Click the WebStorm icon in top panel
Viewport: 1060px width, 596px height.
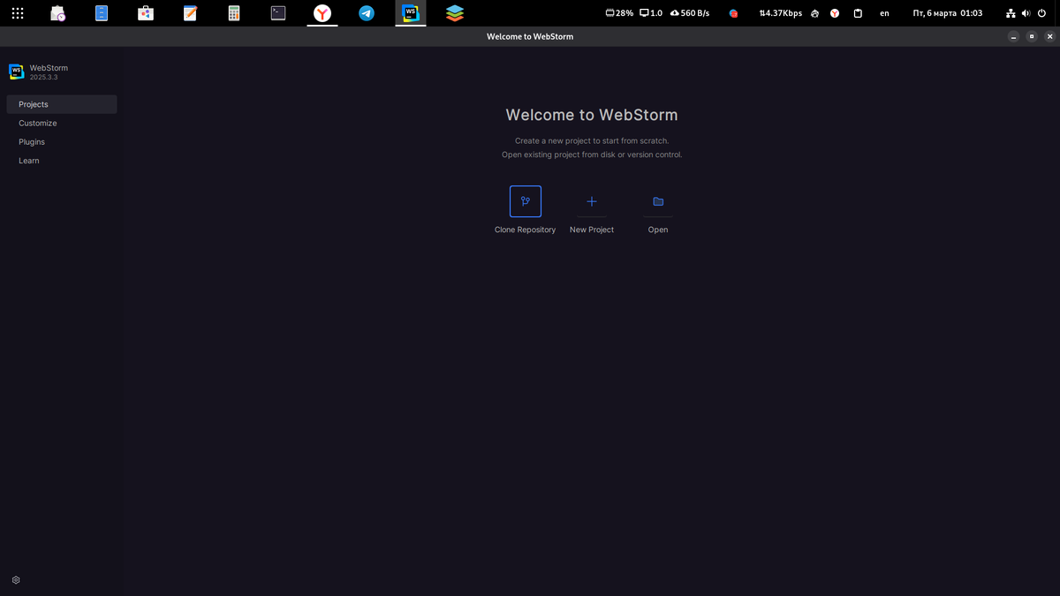pyautogui.click(x=411, y=13)
